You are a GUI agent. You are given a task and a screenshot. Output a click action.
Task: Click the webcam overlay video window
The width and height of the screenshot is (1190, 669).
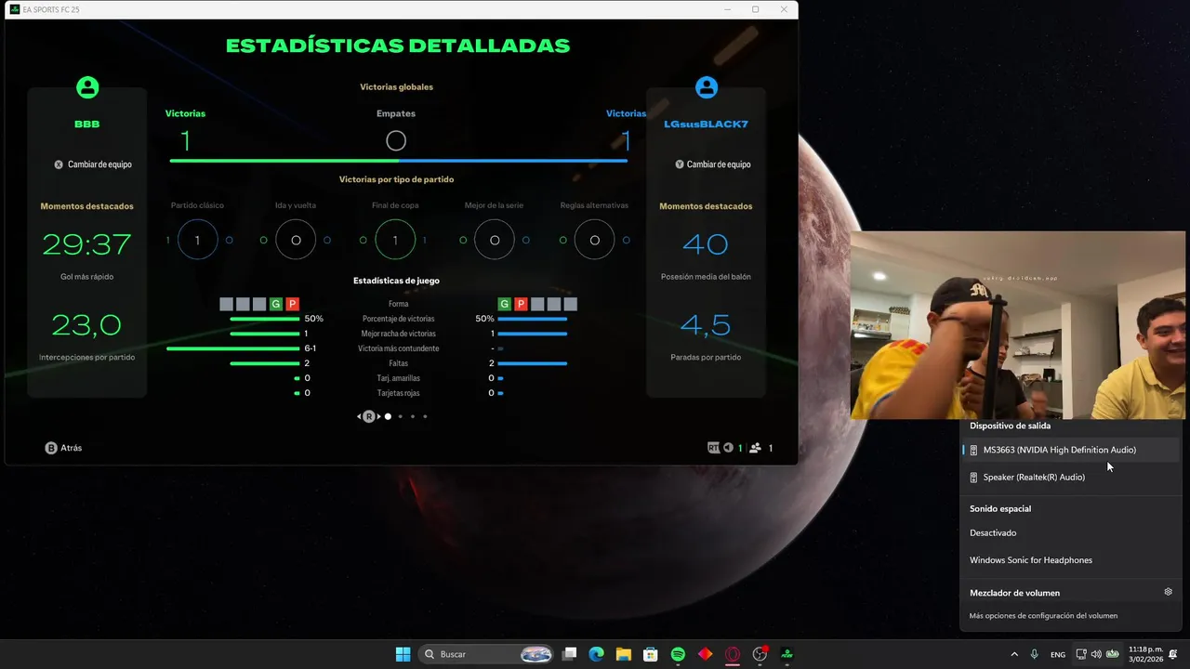pos(1018,325)
